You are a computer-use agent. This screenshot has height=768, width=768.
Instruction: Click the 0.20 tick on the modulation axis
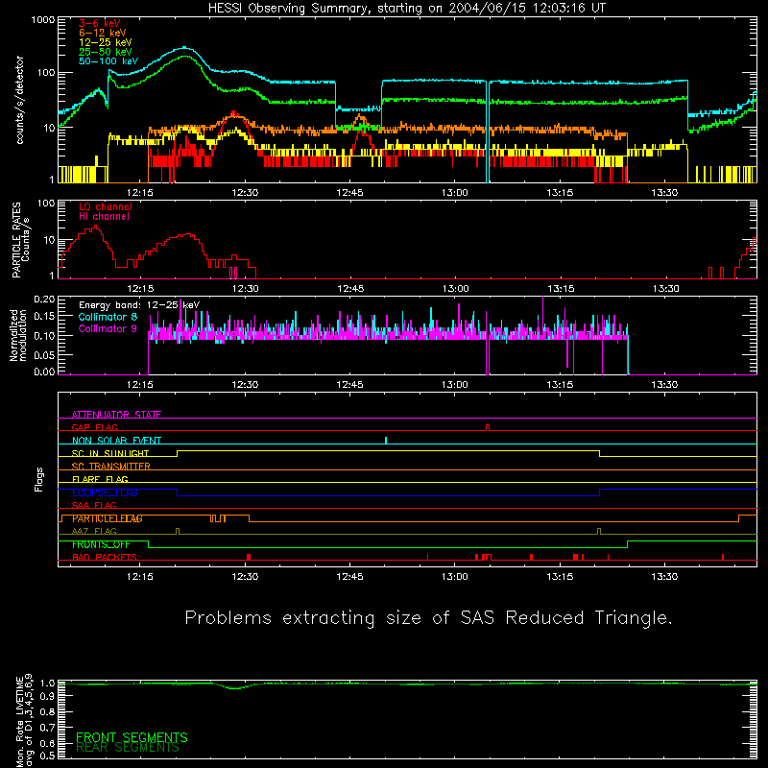click(44, 299)
